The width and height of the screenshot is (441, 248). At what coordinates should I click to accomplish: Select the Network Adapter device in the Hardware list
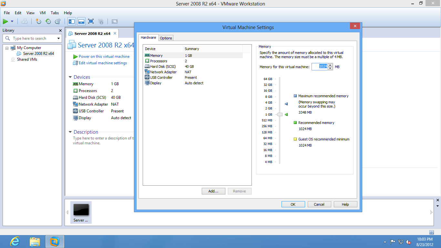click(x=163, y=72)
